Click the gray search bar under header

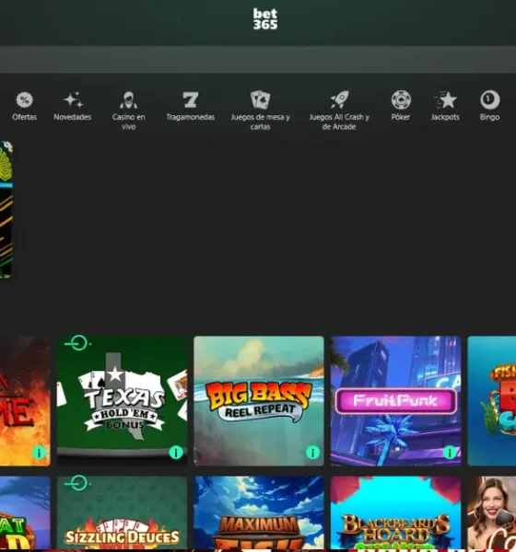tap(258, 60)
